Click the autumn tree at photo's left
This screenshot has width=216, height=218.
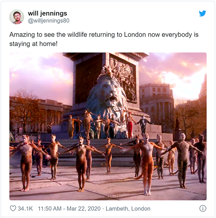[x=26, y=111]
